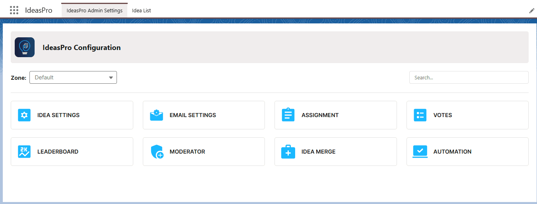The image size is (537, 204).
Task: Click the Automation checkmark screen icon
Action: click(420, 152)
